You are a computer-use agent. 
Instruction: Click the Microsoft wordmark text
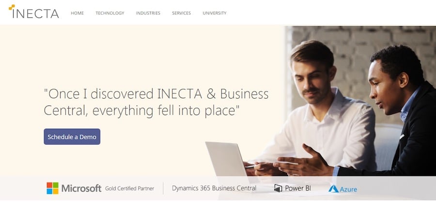click(x=81, y=188)
